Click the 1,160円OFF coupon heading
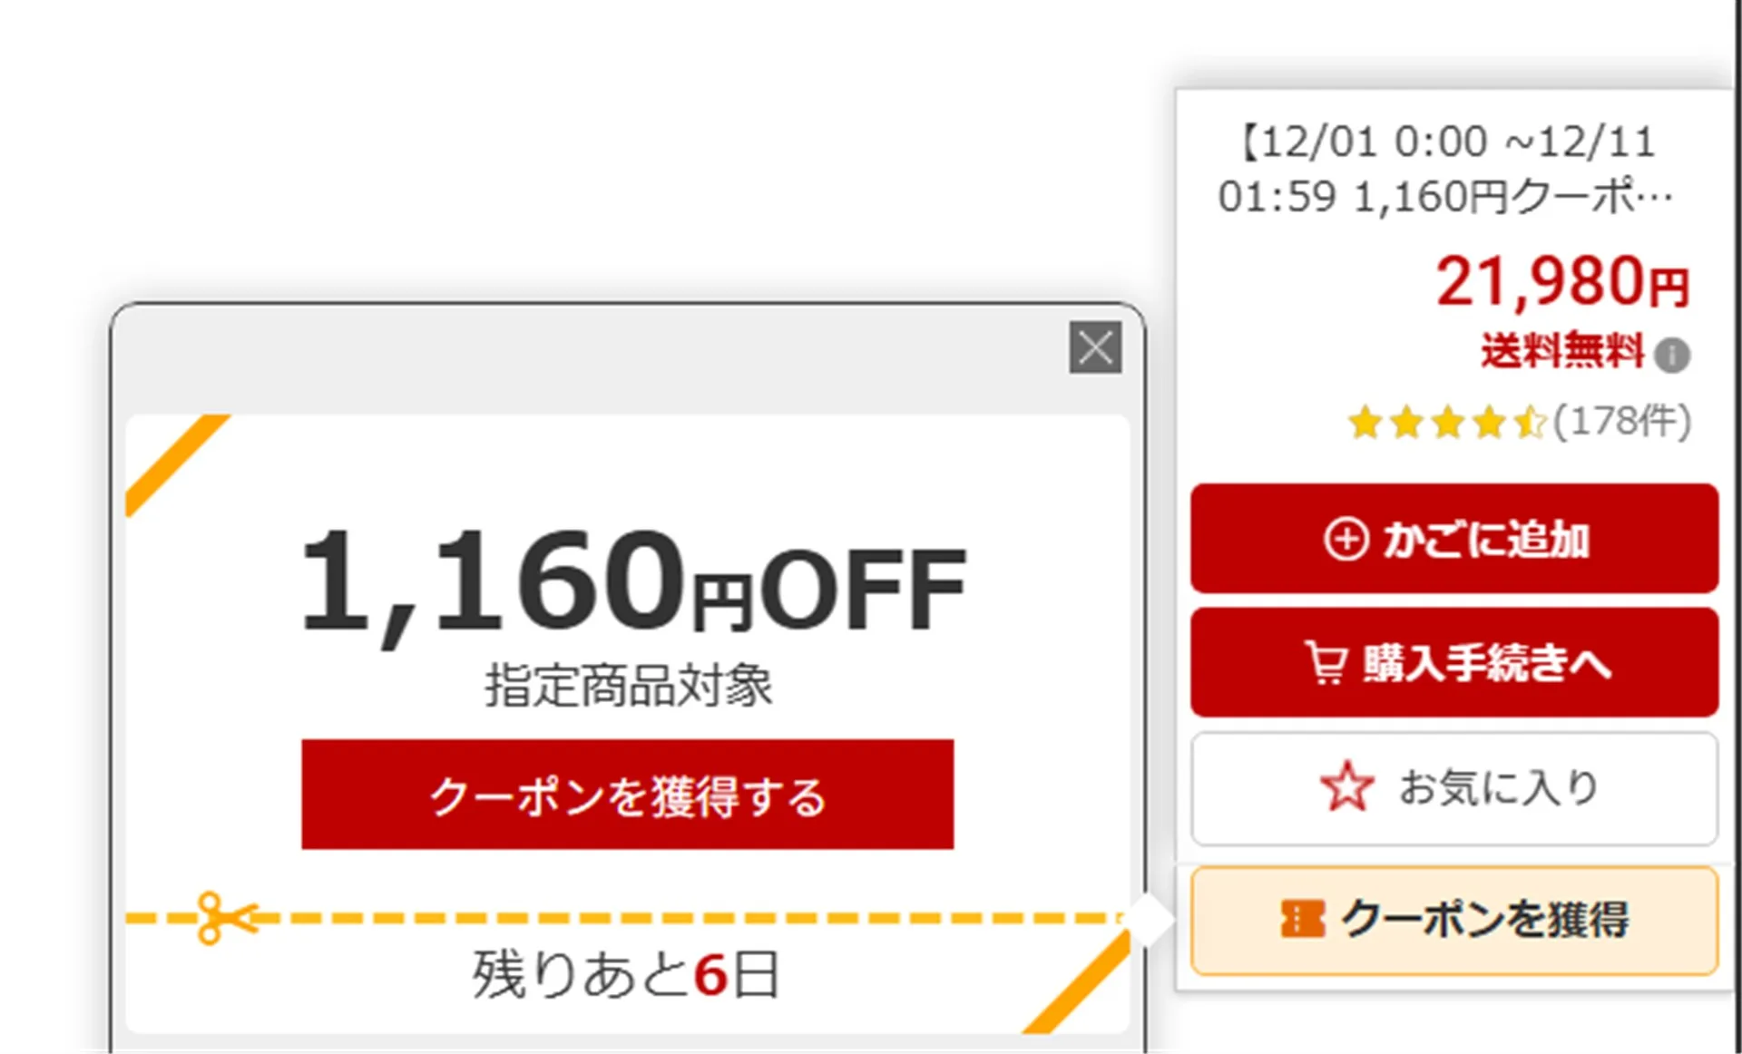Viewport: 1742px width, 1054px height. 632,585
